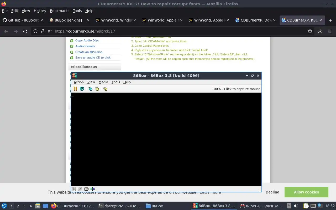
Task: Open a new Firefox tab
Action: click(330, 20)
